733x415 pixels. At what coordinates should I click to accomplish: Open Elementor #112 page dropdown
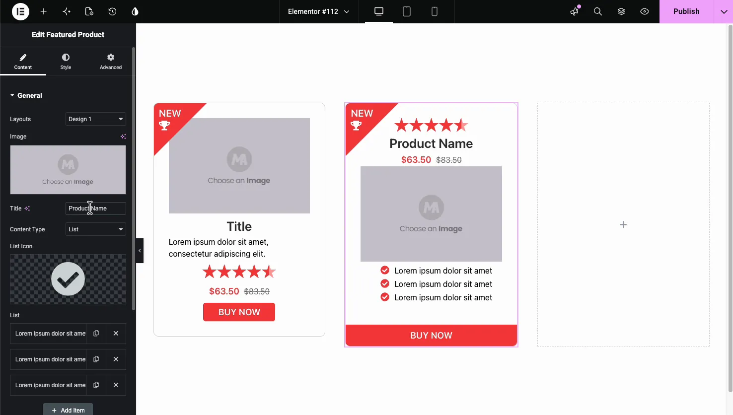pyautogui.click(x=318, y=11)
